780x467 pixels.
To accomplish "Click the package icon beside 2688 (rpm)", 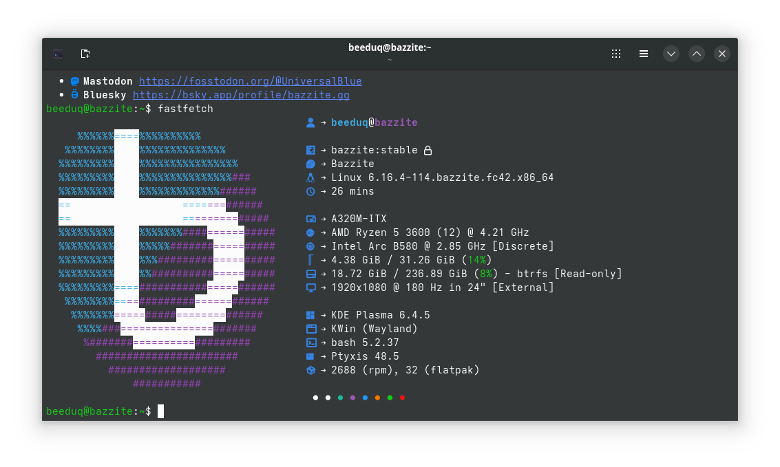I will click(310, 370).
